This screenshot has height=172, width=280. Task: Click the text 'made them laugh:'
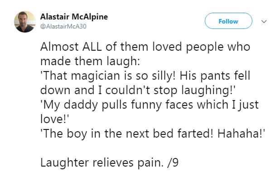pyautogui.click(x=90, y=62)
